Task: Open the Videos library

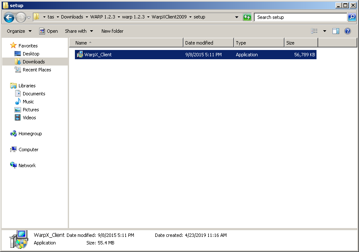Action: pyautogui.click(x=29, y=118)
